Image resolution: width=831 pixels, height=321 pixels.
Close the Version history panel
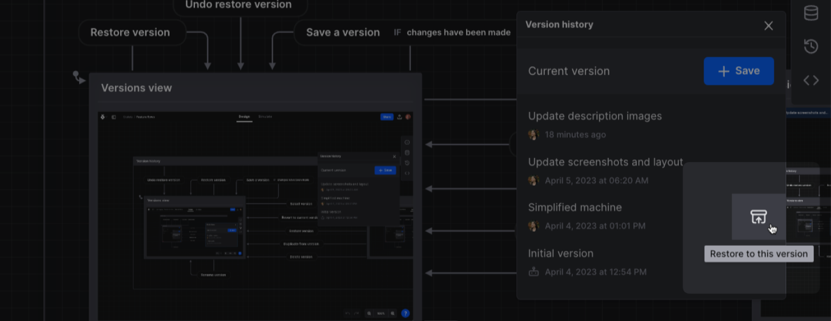pyautogui.click(x=769, y=25)
